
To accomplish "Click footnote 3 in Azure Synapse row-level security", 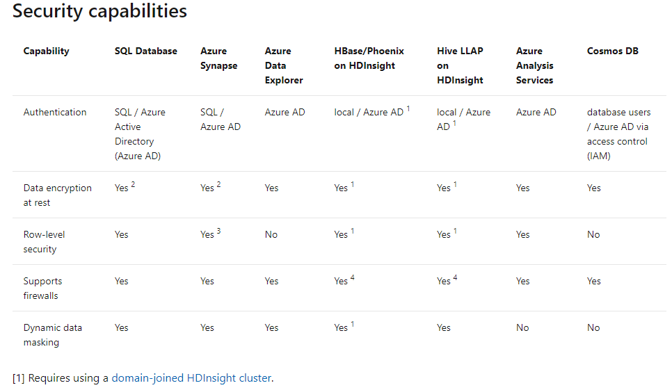I will [x=218, y=231].
